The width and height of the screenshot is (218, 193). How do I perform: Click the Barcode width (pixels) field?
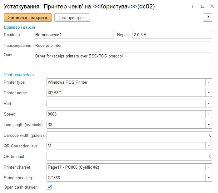click(129, 135)
